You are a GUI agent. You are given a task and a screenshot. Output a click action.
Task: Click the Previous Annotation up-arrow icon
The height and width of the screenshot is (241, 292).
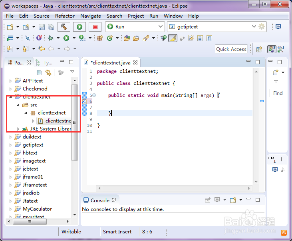26,49
